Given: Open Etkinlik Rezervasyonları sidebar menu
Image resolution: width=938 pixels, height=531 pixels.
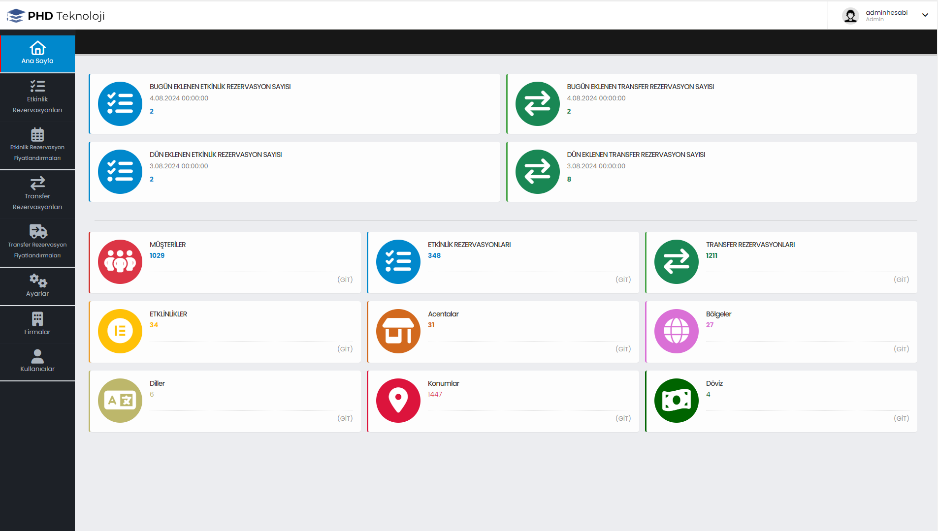Looking at the screenshot, I should pyautogui.click(x=37, y=97).
